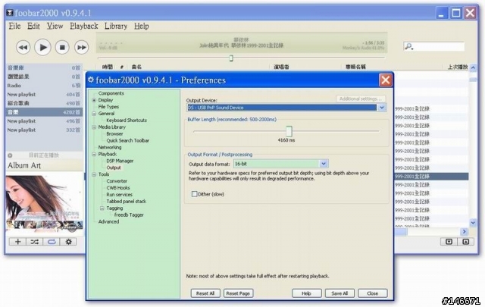Screen dimensions: 485x307
Task: Click the left bottom panel toggle icon
Action: [449, 242]
